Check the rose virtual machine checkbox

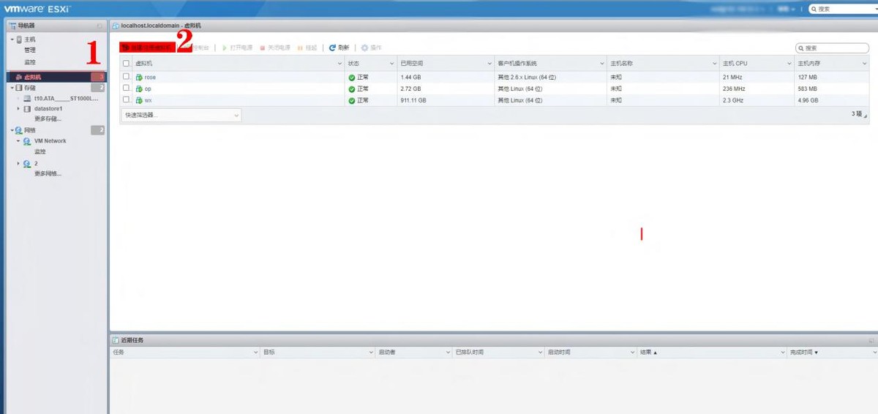pos(126,77)
